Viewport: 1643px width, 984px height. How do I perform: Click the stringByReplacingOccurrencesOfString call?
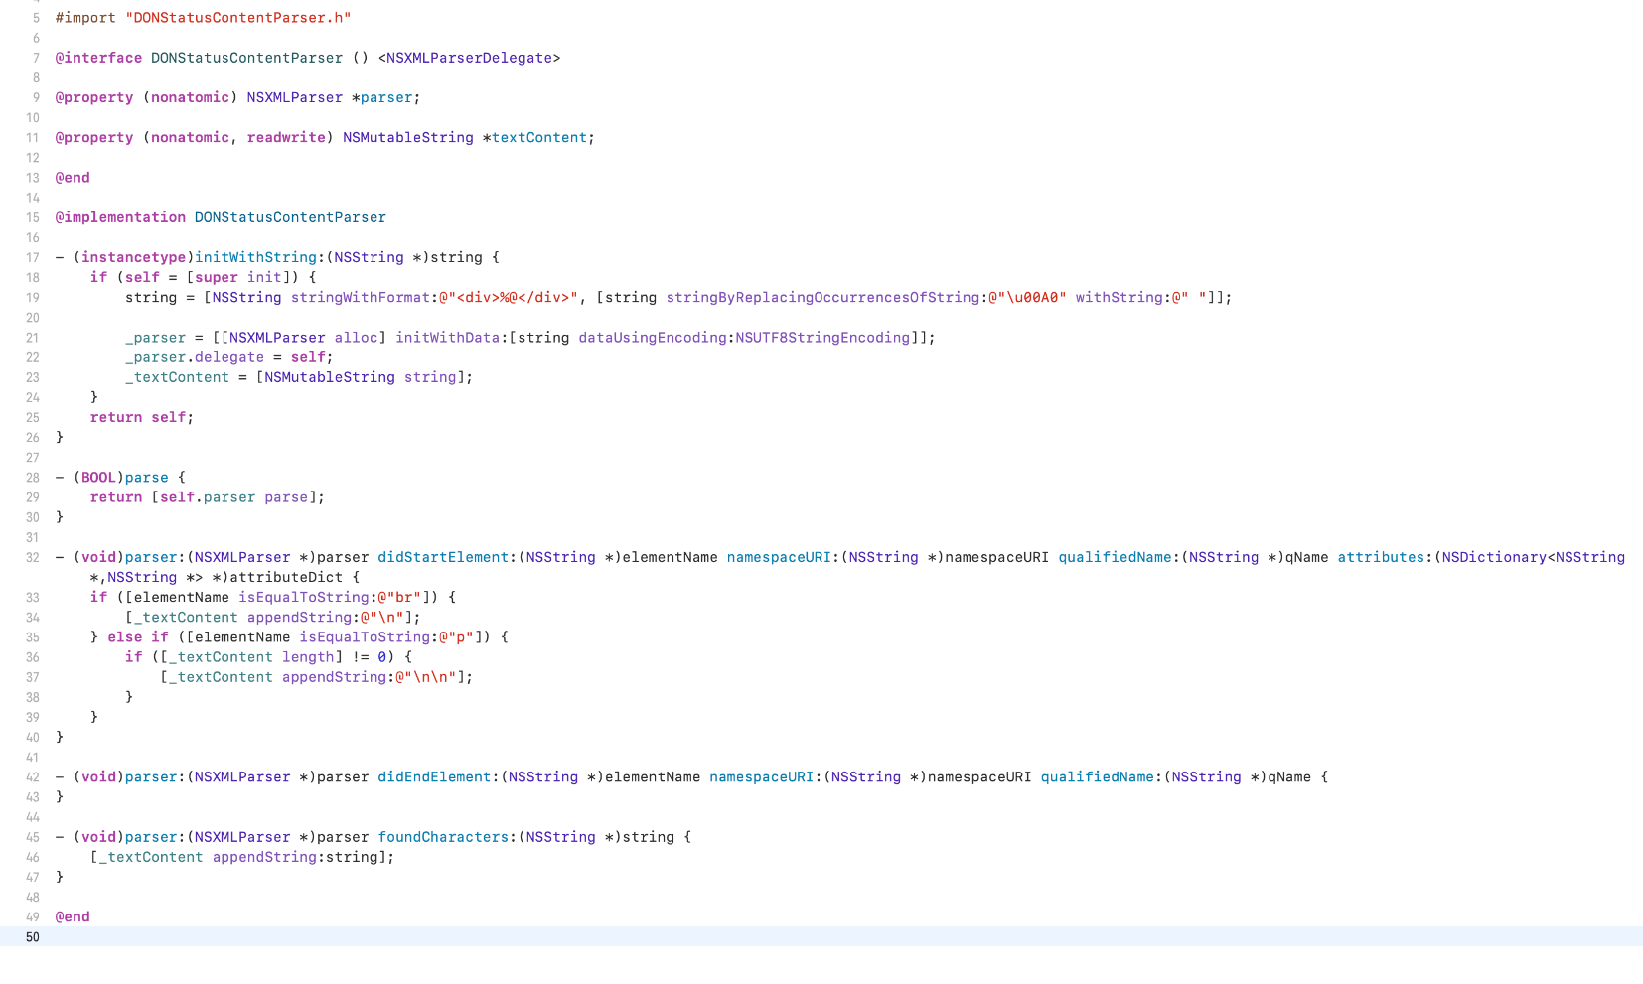tap(822, 298)
